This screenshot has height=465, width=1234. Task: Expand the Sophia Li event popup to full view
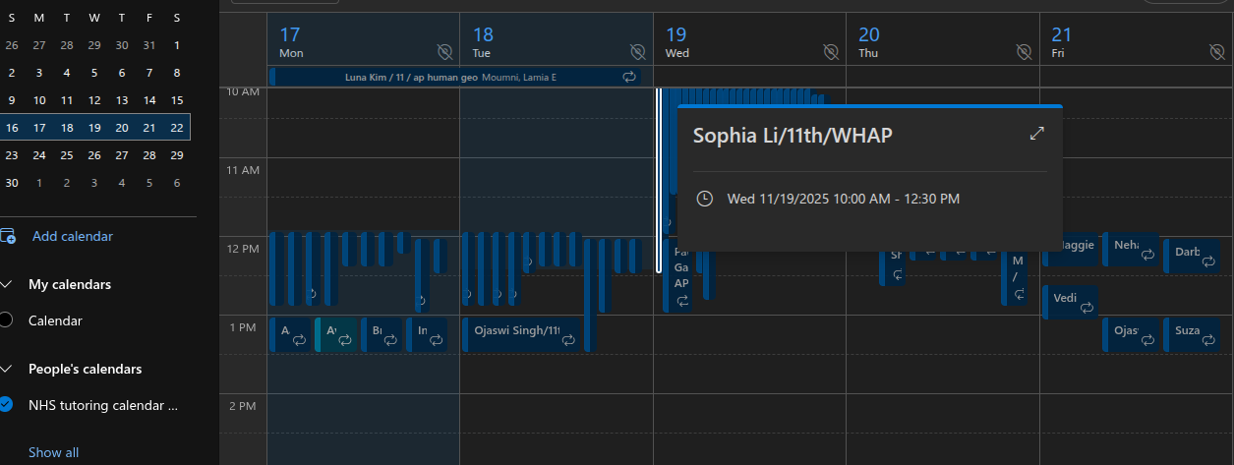1036,134
